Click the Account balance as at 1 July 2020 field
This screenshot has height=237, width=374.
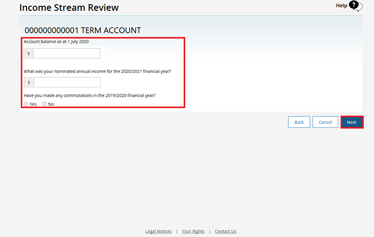point(67,53)
